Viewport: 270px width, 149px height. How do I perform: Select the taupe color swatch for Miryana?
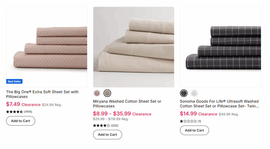[107, 93]
